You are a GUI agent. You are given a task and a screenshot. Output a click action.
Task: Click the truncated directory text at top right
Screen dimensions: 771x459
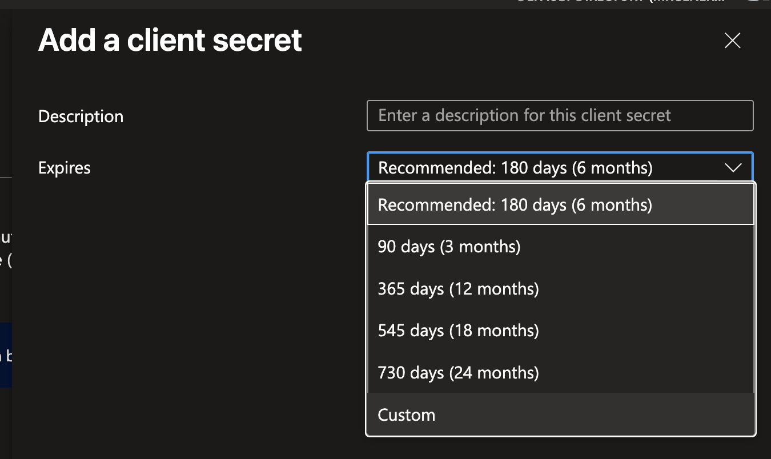click(621, 2)
